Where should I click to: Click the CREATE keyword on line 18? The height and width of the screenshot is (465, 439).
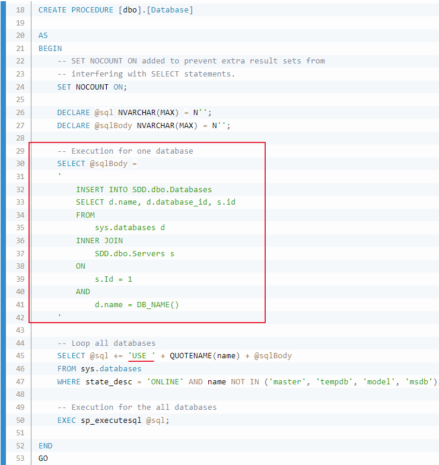[52, 9]
